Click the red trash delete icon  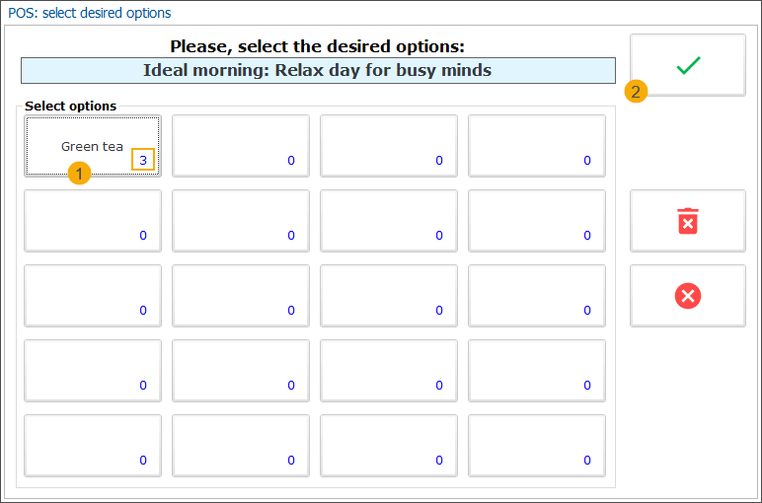[x=688, y=221]
